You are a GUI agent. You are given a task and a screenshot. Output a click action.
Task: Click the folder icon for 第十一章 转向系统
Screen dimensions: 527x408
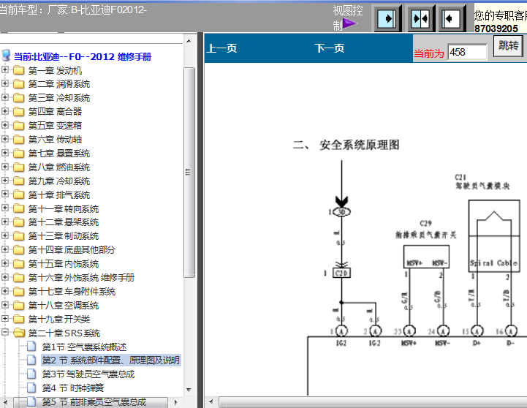pyautogui.click(x=19, y=208)
